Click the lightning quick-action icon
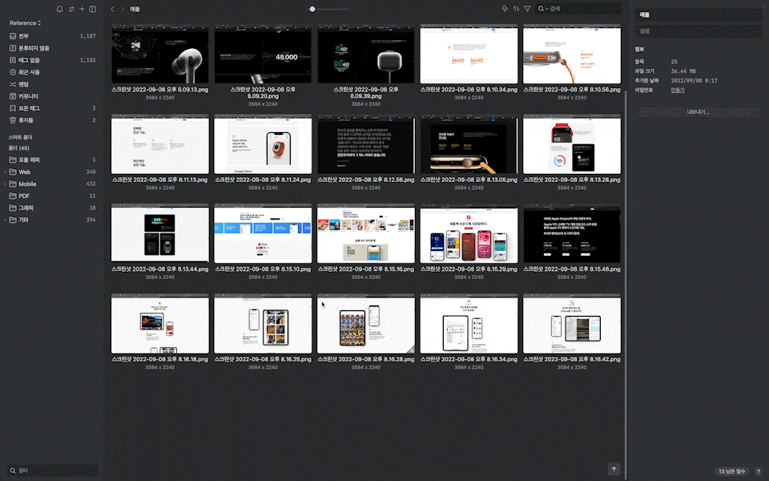 [x=505, y=8]
